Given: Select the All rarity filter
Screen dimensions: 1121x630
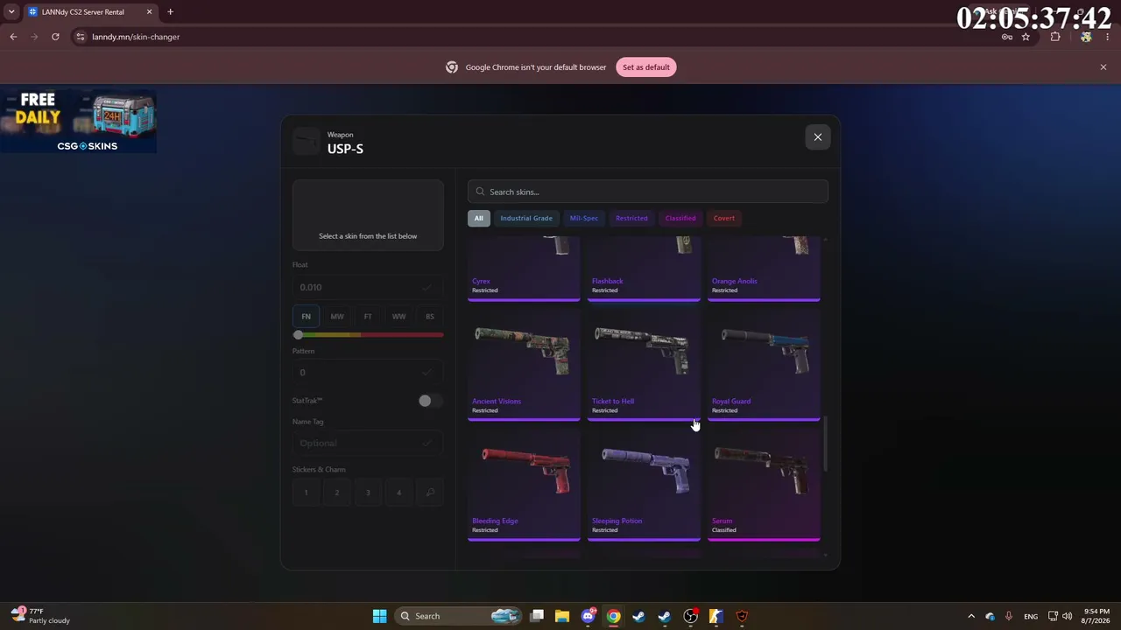Looking at the screenshot, I should point(478,218).
